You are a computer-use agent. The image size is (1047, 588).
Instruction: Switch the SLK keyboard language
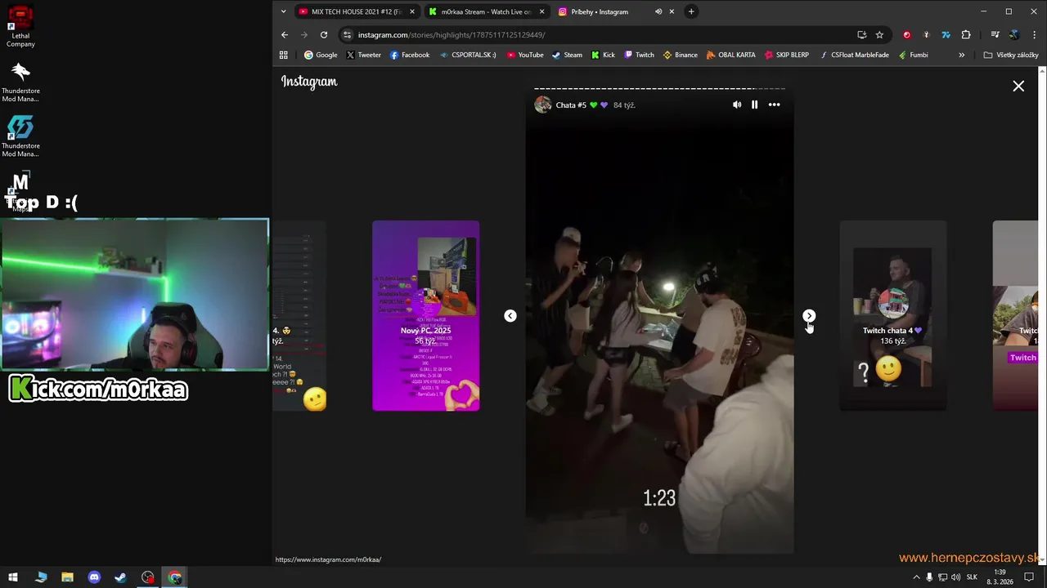972,577
